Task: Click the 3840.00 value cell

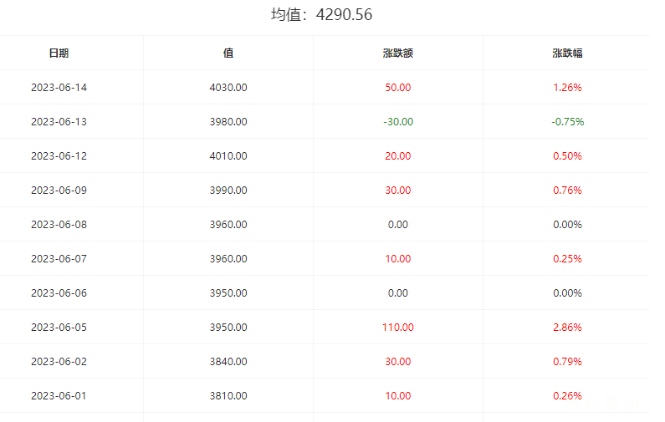Action: [228, 362]
